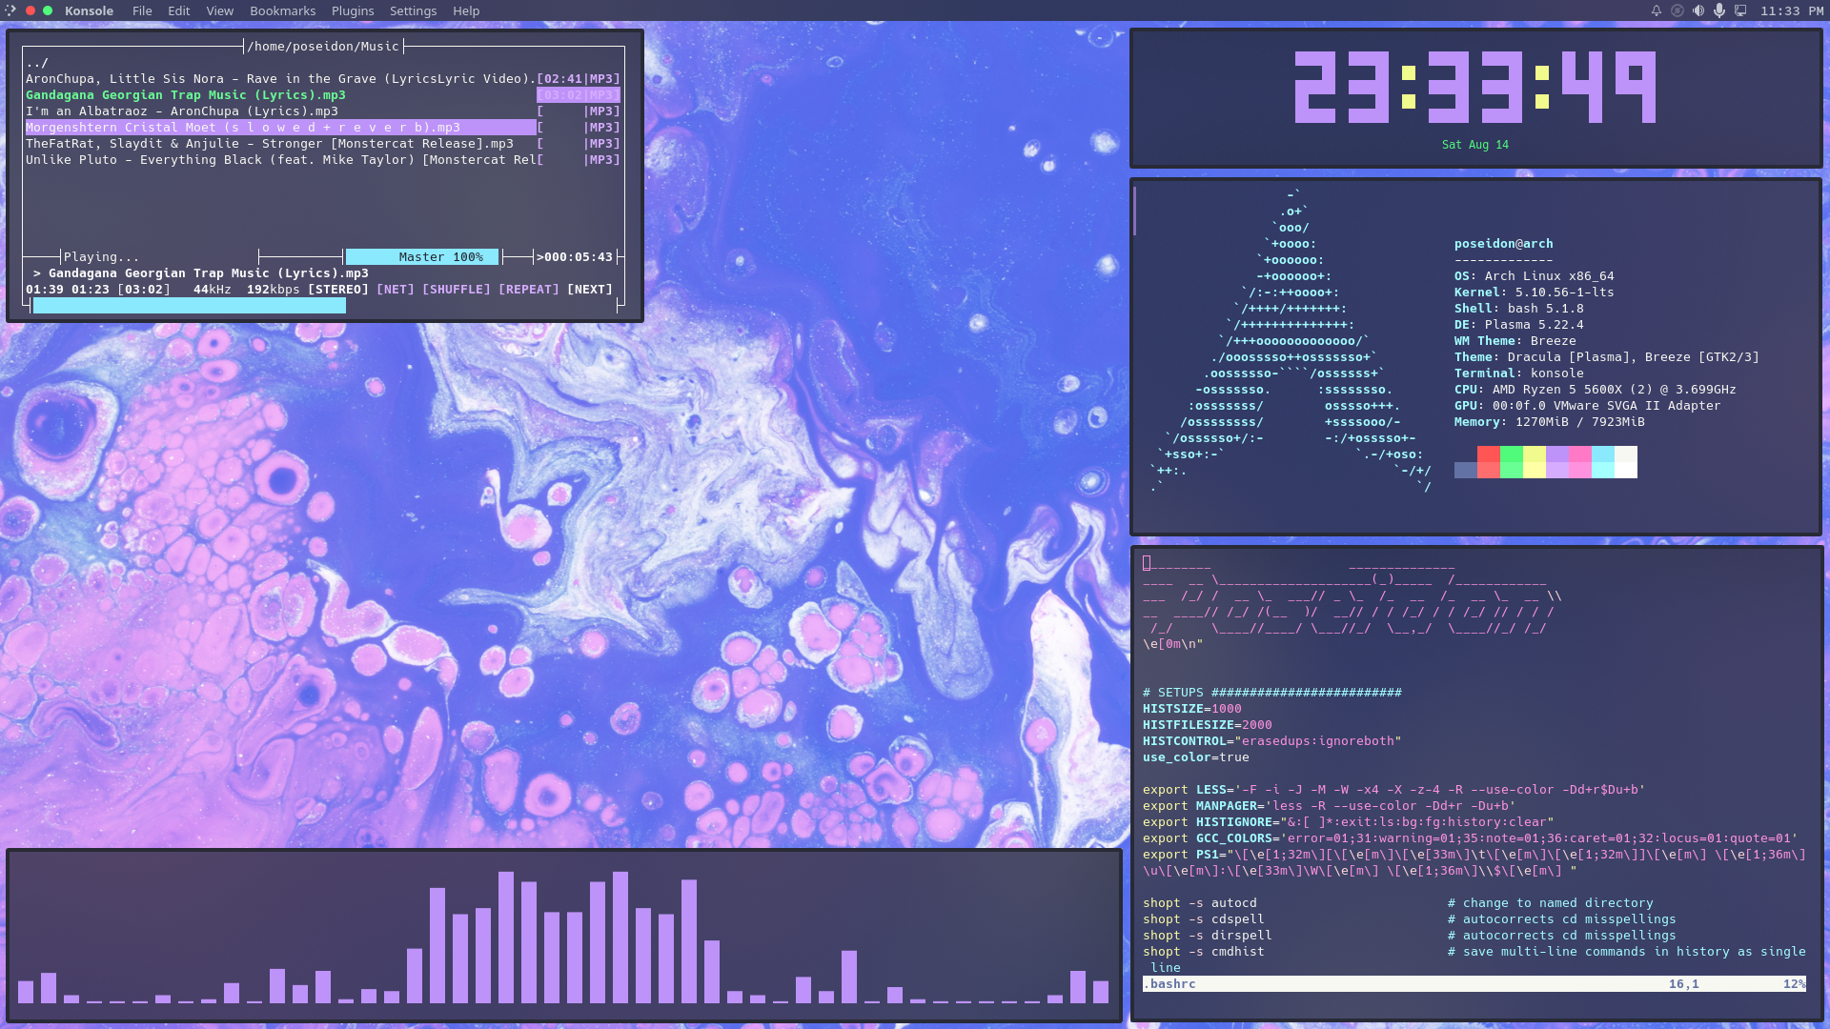The width and height of the screenshot is (1830, 1029).
Task: Select I'm an Albatraoz track
Action: 181,111
